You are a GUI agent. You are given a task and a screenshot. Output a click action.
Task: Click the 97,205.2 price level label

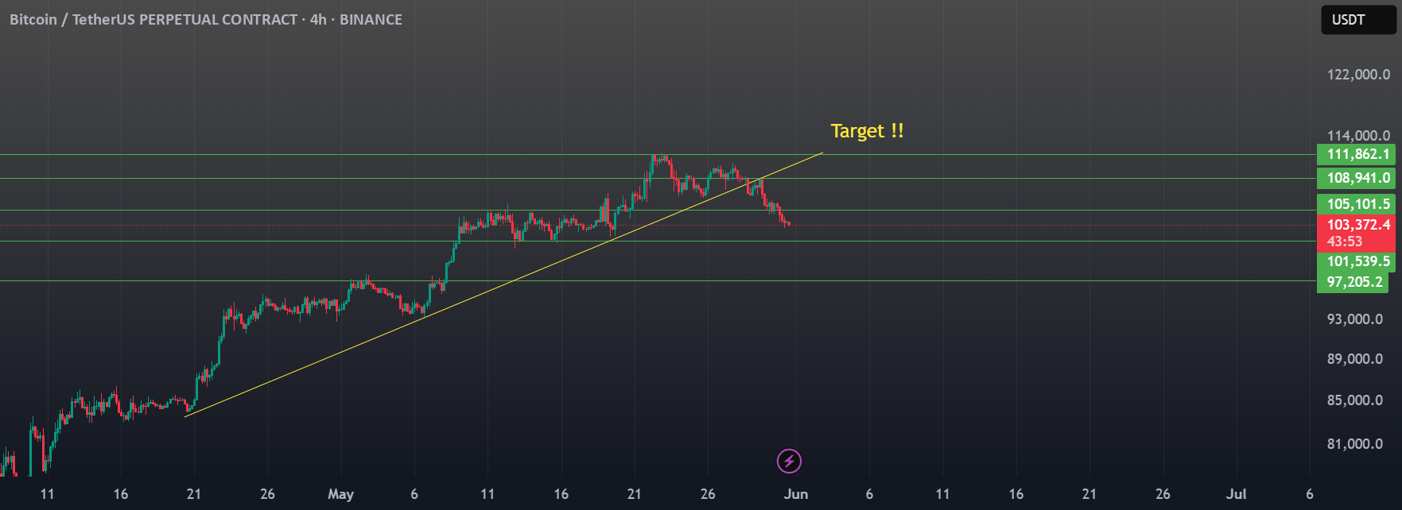[1352, 282]
